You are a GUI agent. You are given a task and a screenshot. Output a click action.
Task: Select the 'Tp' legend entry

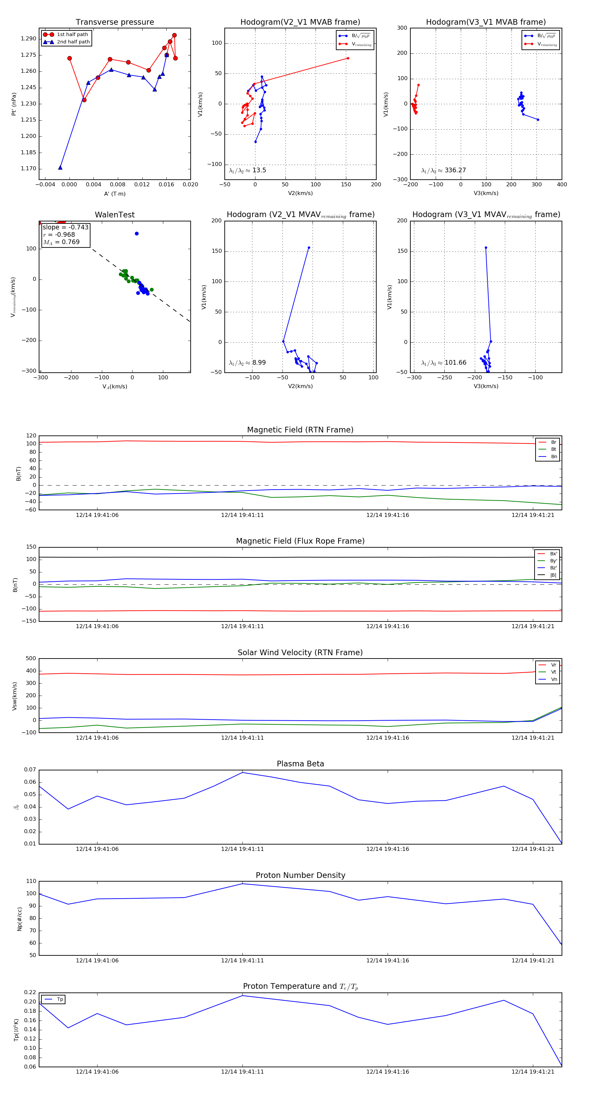pyautogui.click(x=54, y=999)
